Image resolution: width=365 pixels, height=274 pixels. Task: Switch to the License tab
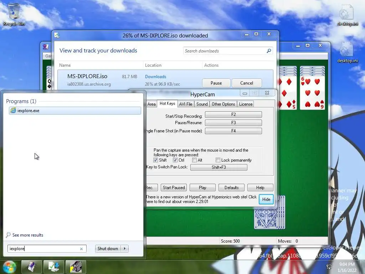point(246,104)
